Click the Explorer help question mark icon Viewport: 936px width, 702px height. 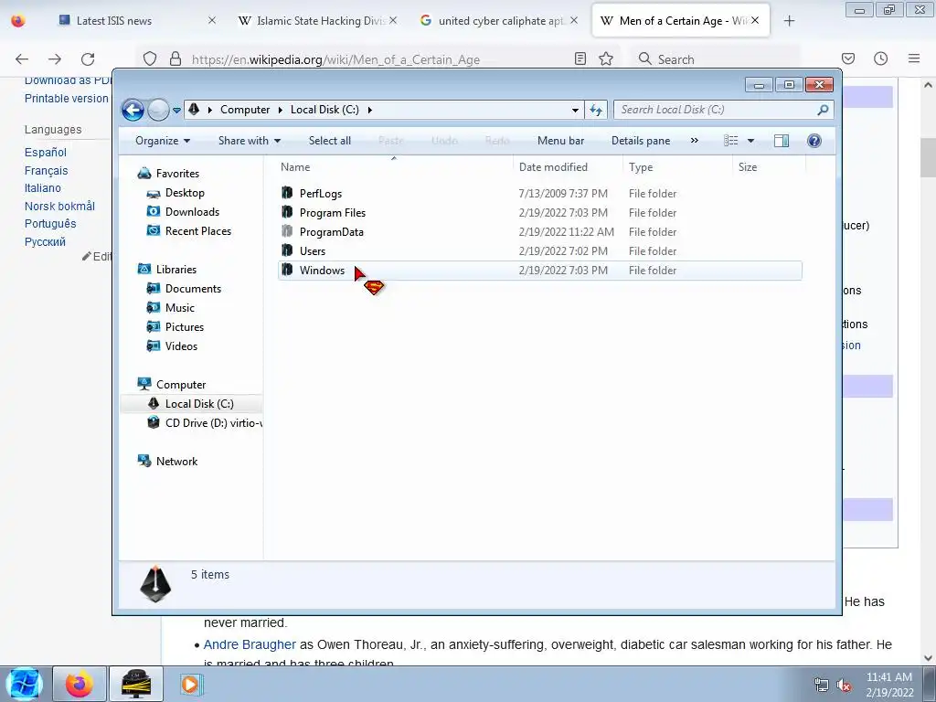coord(814,141)
